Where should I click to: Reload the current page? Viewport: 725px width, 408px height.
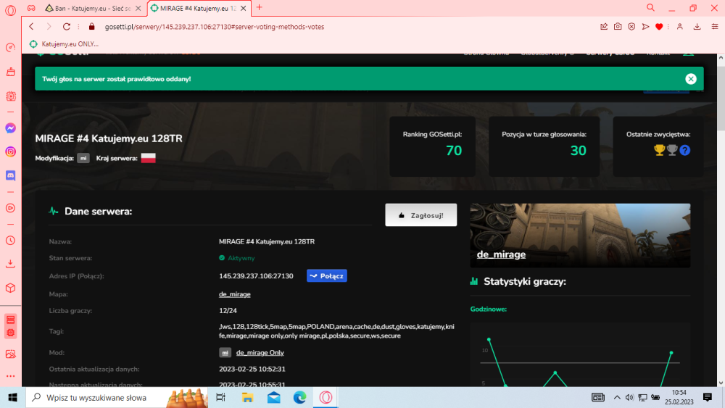(67, 27)
